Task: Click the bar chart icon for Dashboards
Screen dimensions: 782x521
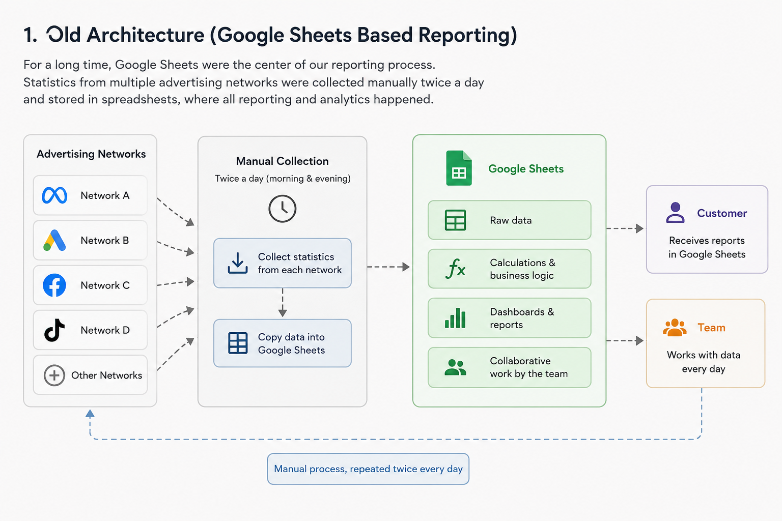Action: pyautogui.click(x=455, y=318)
